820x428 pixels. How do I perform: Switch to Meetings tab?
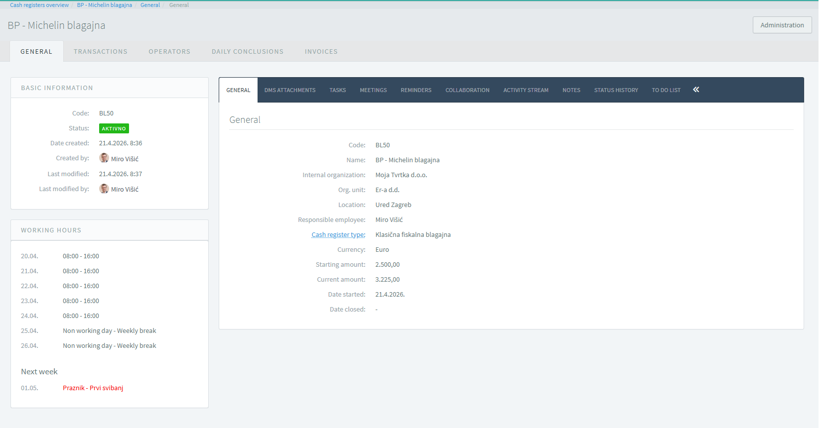373,90
